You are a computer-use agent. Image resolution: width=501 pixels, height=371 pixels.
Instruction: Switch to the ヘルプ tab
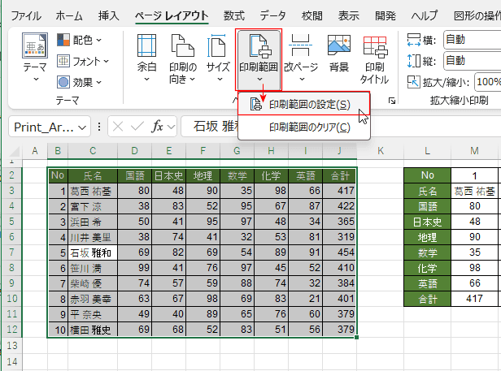[x=425, y=15]
